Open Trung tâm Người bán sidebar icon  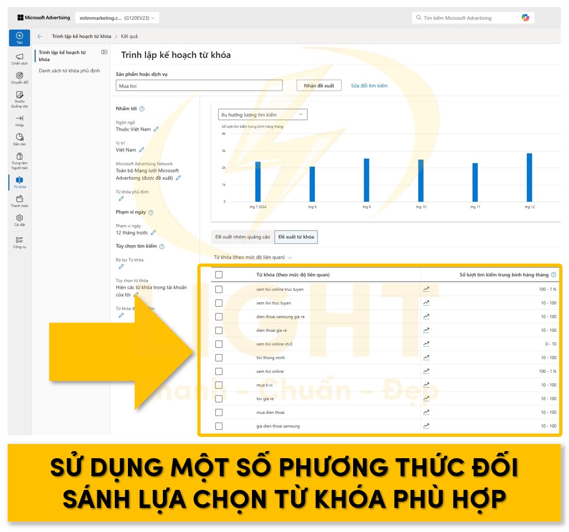point(19,161)
